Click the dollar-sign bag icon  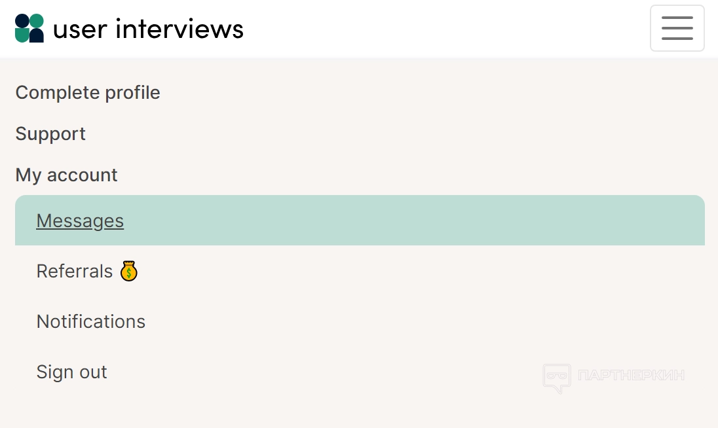click(129, 271)
